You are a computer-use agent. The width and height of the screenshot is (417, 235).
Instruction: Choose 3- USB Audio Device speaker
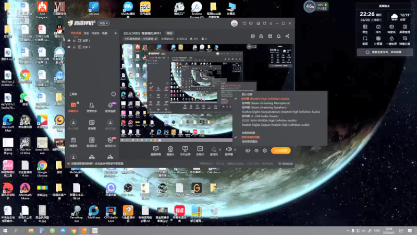click(260, 116)
